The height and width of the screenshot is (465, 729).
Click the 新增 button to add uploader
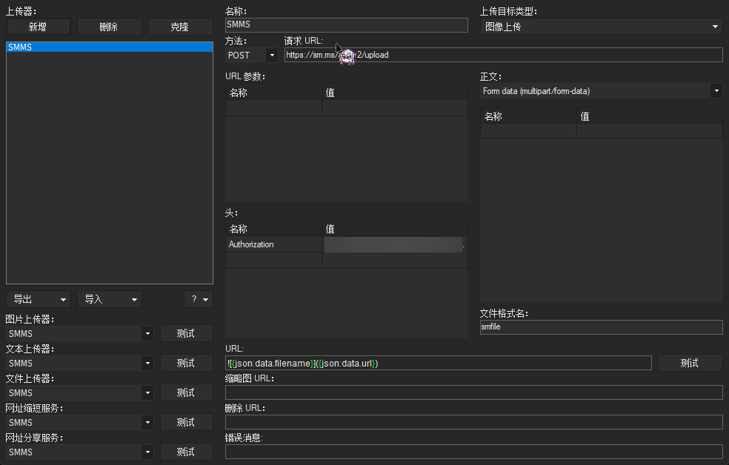[x=38, y=27]
